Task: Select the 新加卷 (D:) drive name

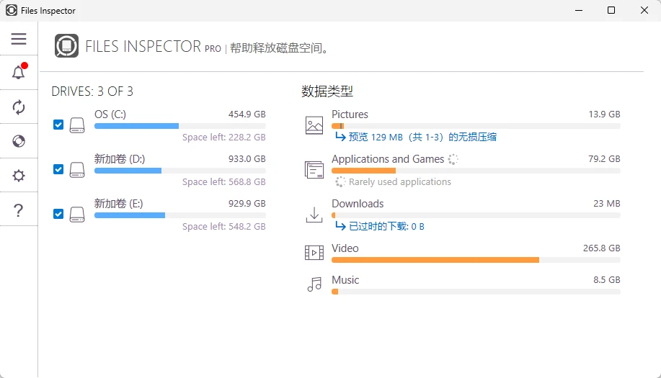Action: [120, 159]
